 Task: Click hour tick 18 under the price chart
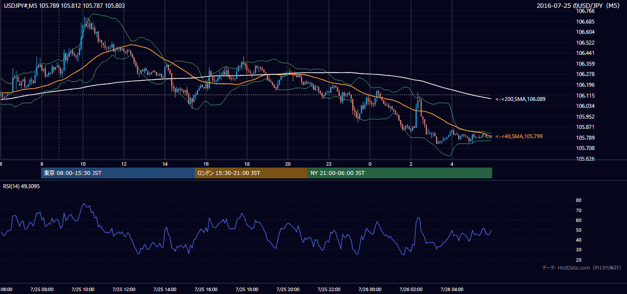tap(247, 164)
